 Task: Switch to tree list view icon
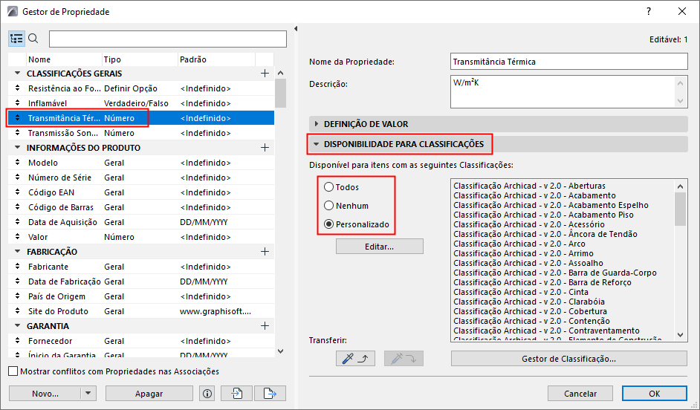(16, 39)
